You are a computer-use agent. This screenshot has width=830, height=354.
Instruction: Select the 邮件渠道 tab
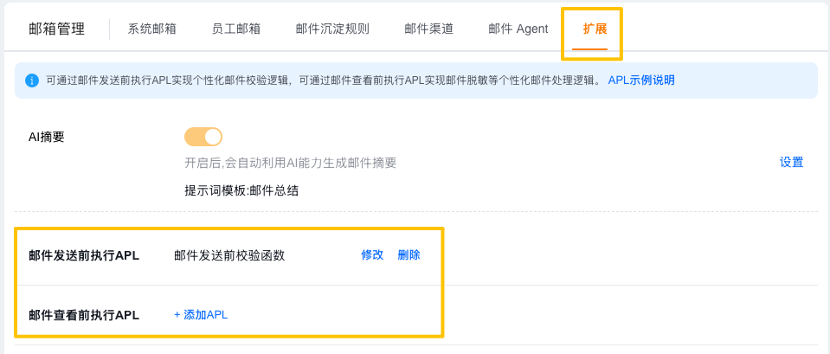(428, 29)
